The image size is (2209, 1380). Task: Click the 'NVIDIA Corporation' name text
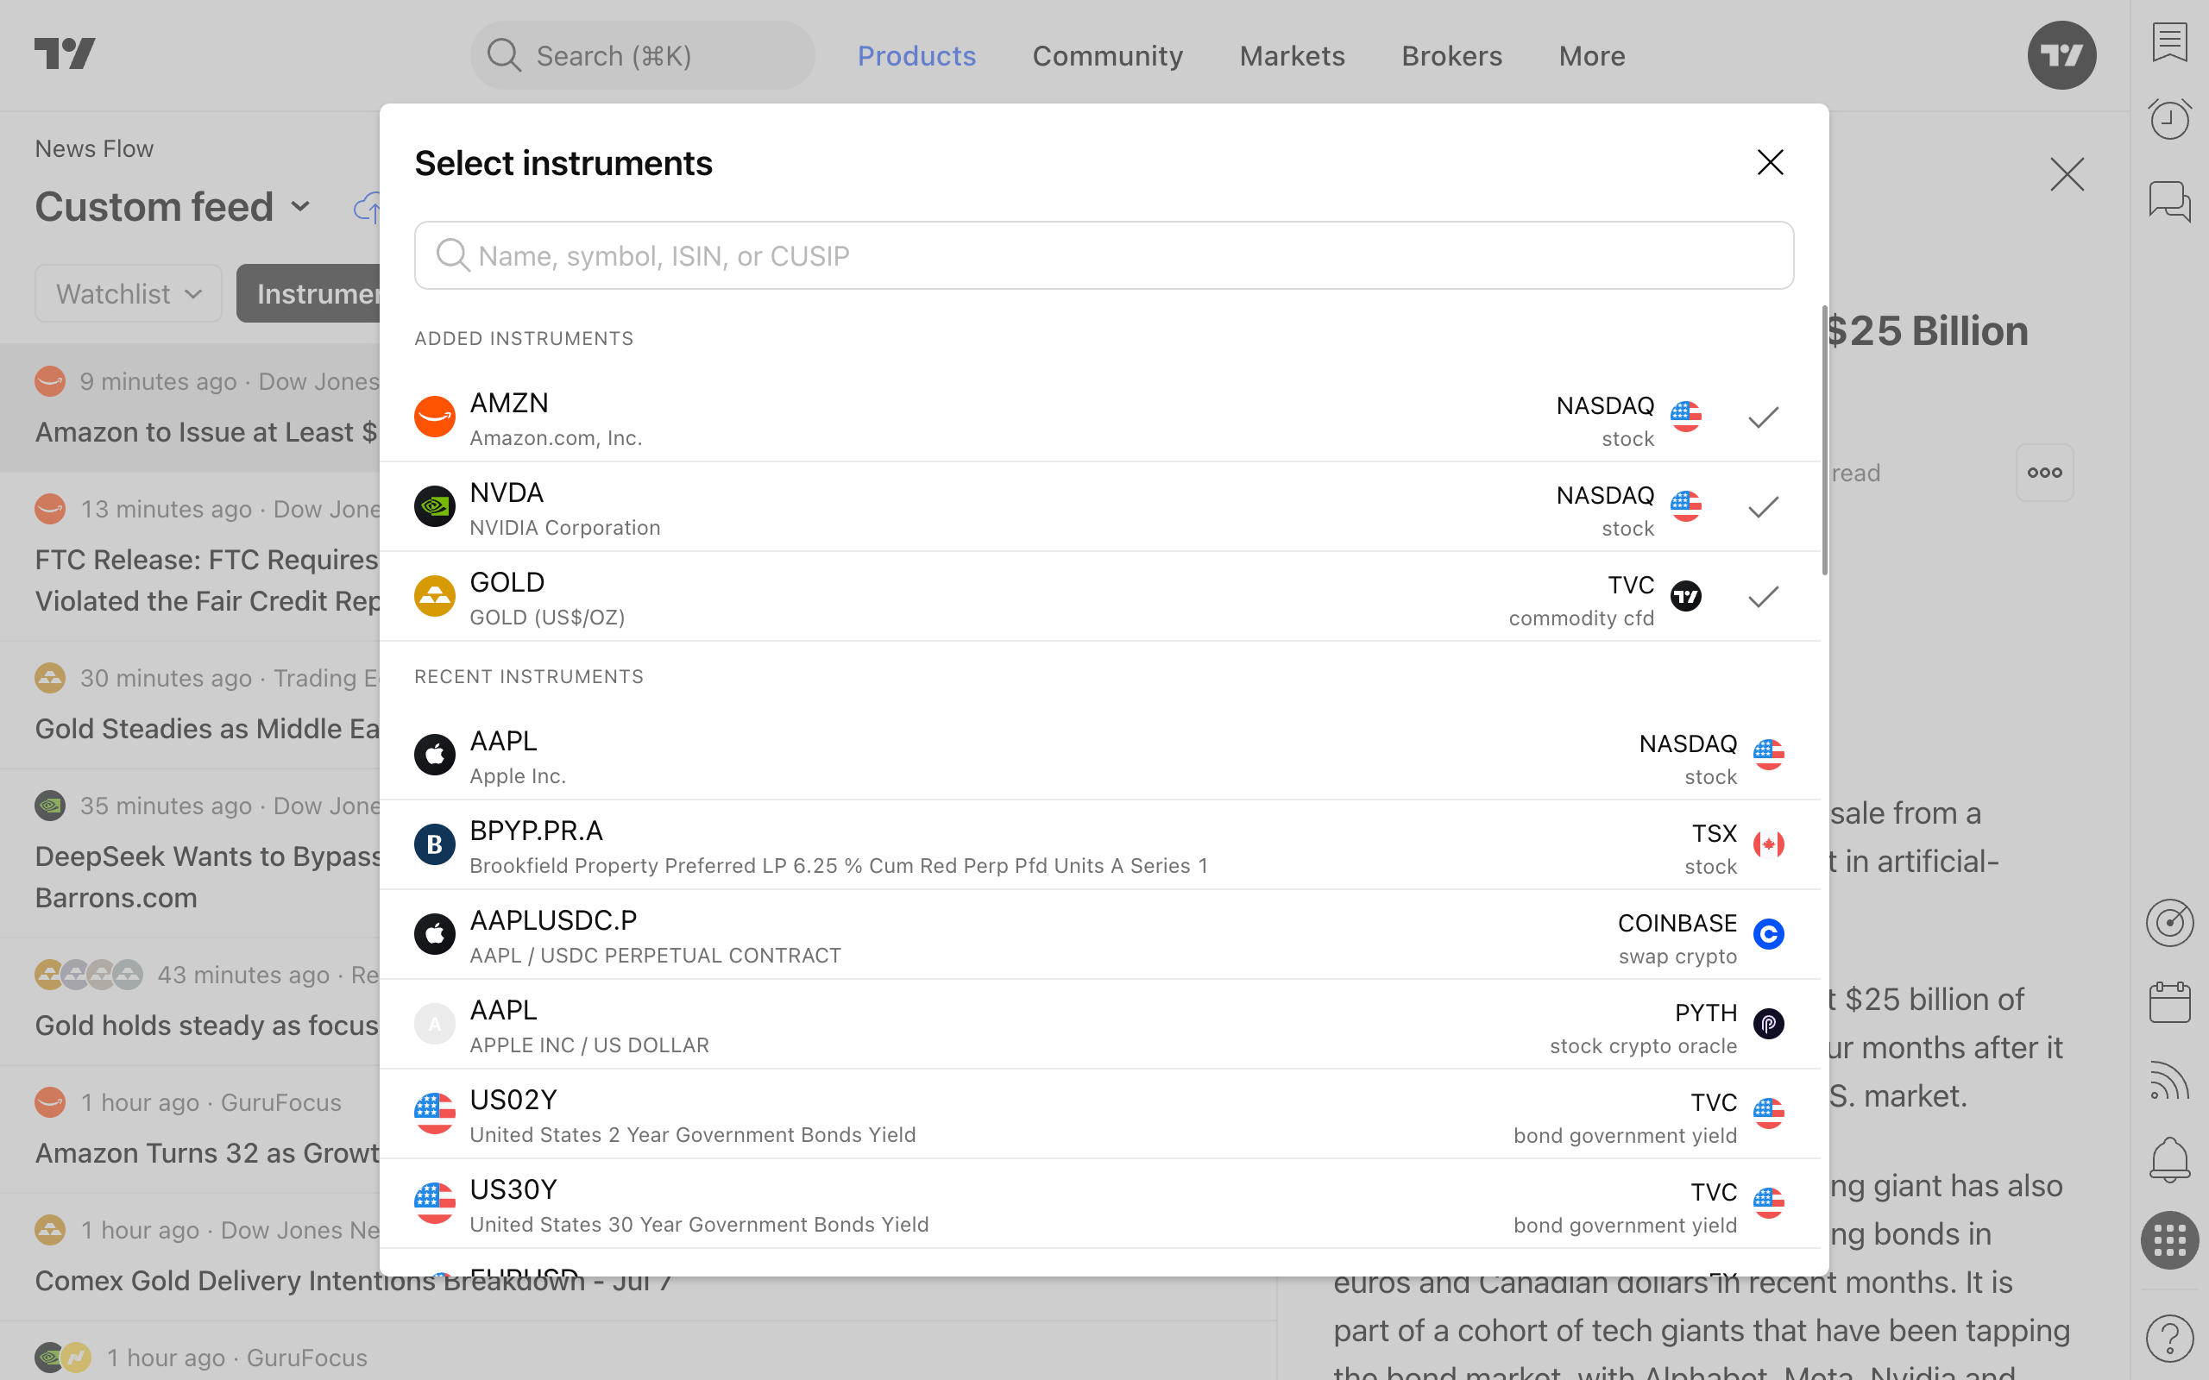coord(565,528)
